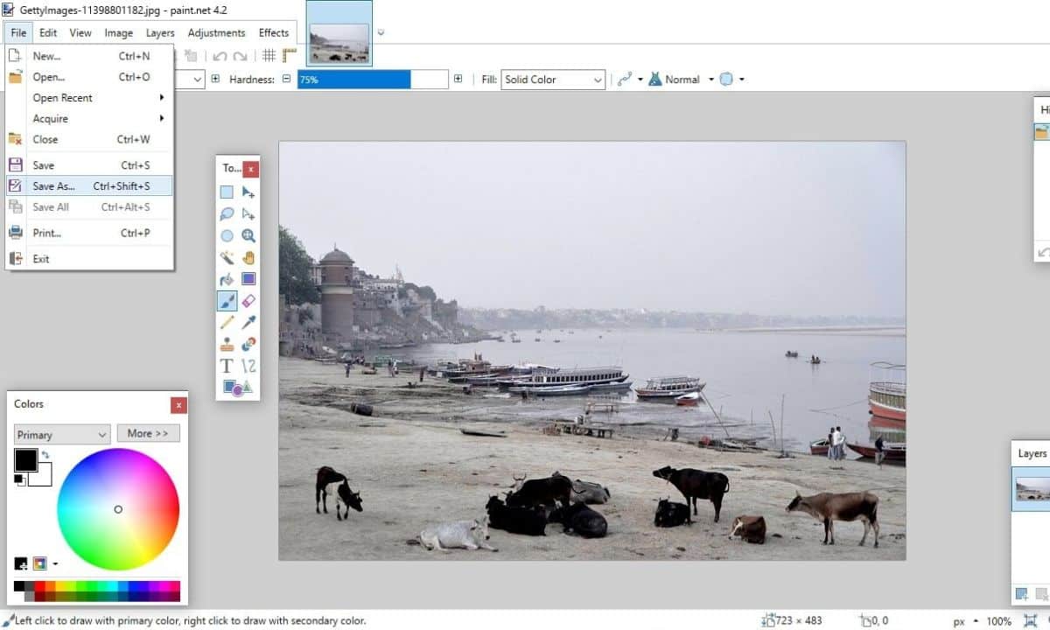Select the Move Selection tool
The image size is (1050, 630).
click(248, 214)
